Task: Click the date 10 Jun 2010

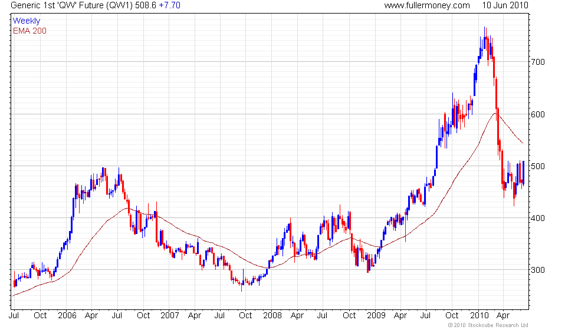Action: pyautogui.click(x=505, y=5)
